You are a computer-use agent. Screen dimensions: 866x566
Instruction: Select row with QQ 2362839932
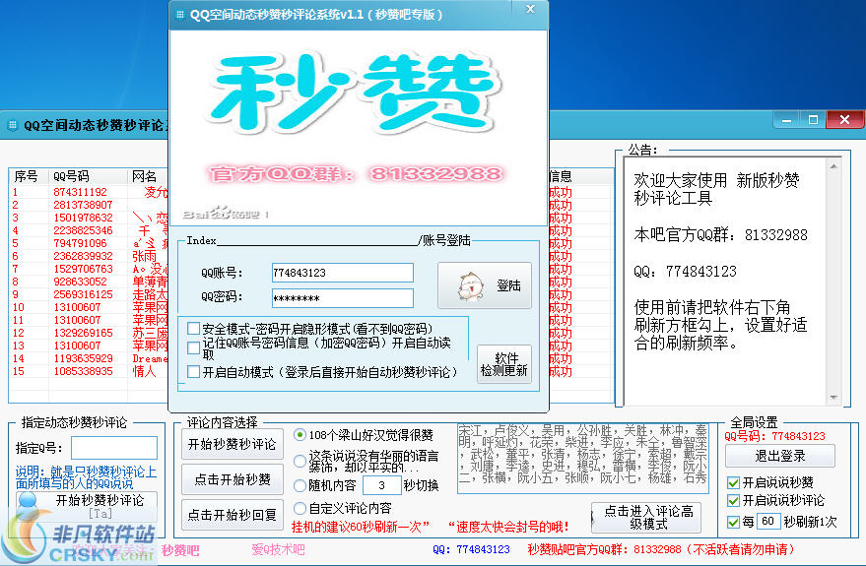pos(89,256)
